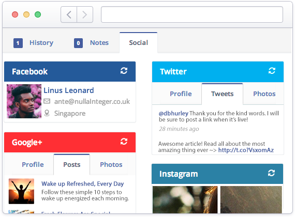
Task: Switch to Google+ Profile tab
Action: pyautogui.click(x=33, y=165)
